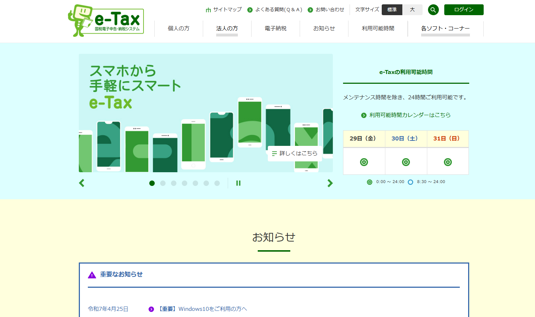
Task: Open よくある質問(Q&A) link
Action: tap(279, 10)
